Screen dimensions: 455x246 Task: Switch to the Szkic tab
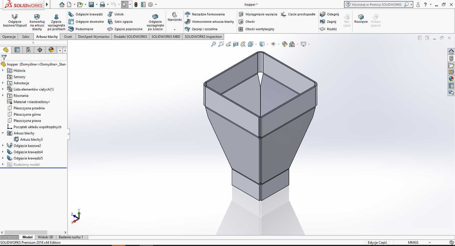[x=26, y=37]
